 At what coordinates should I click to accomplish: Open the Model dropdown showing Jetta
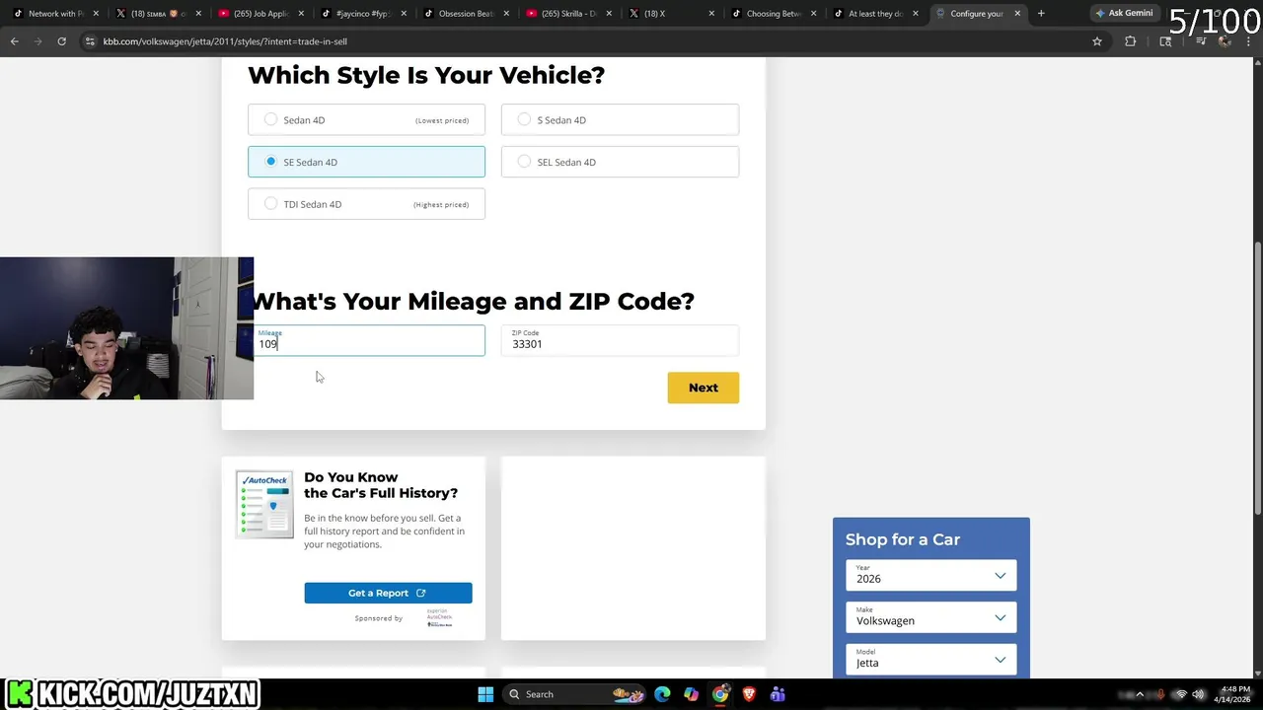point(930,660)
